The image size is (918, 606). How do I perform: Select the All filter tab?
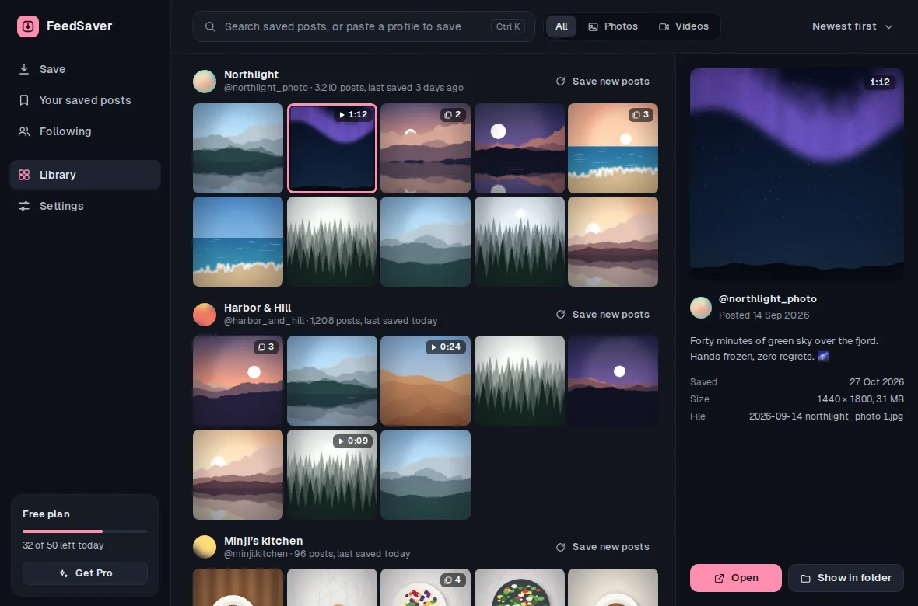coord(562,26)
